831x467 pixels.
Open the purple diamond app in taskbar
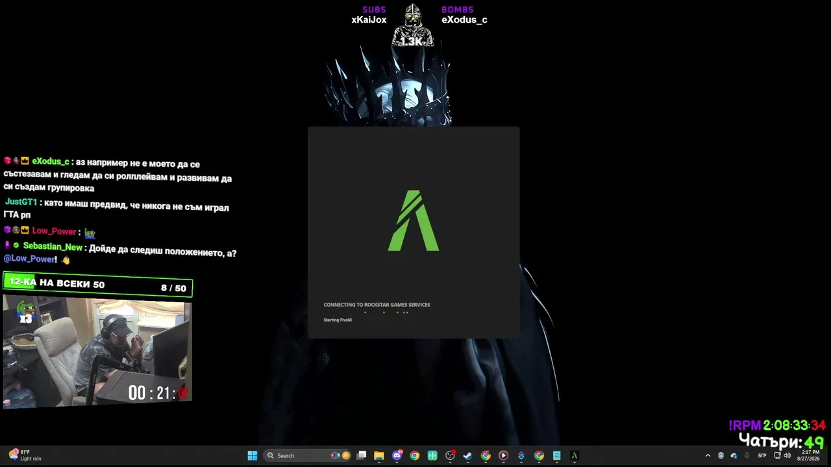click(x=521, y=455)
